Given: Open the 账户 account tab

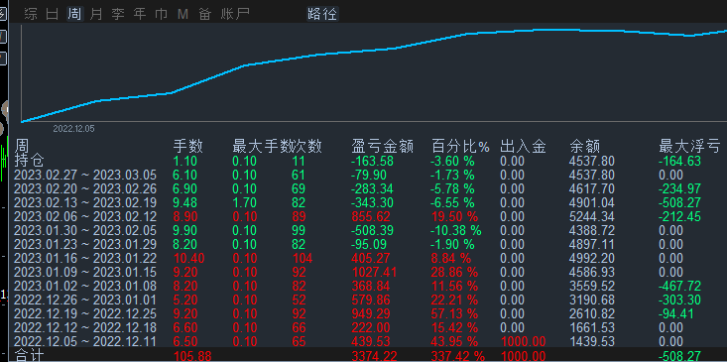Looking at the screenshot, I should [x=235, y=14].
